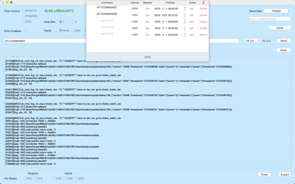The height and width of the screenshot is (184, 295).
Task: Click the Interval column header
Action: [x=135, y=3]
